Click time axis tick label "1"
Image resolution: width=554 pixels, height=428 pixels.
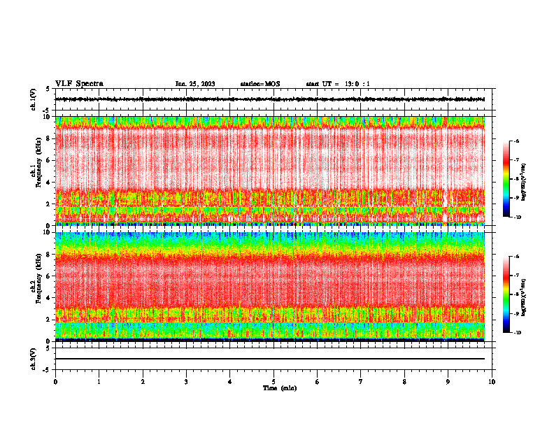(x=99, y=382)
